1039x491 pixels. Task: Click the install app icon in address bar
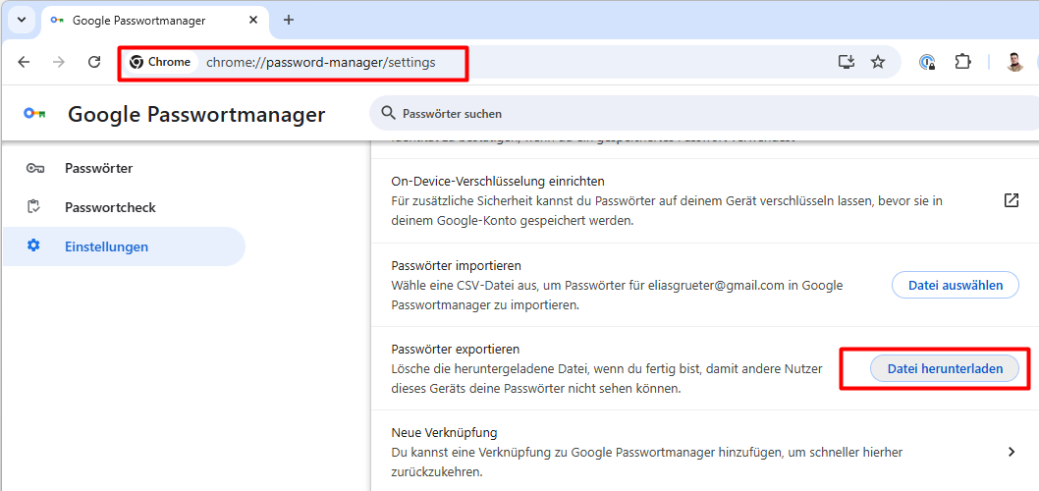pos(846,62)
